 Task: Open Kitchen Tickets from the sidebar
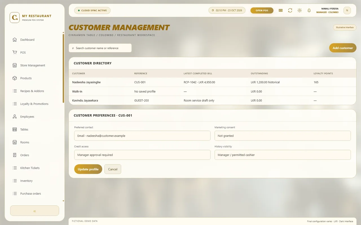point(30,168)
